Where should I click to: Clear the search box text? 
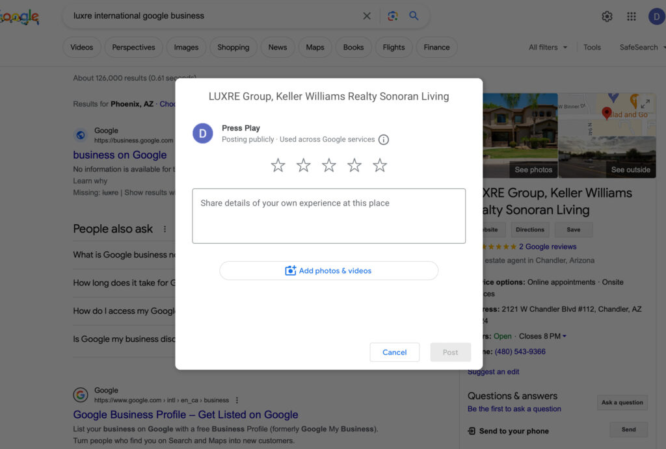click(367, 16)
